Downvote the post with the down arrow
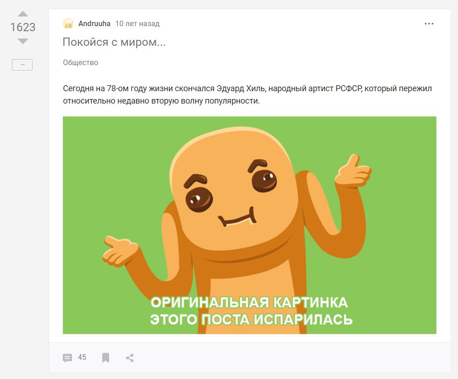This screenshot has height=379, width=458. (x=23, y=41)
